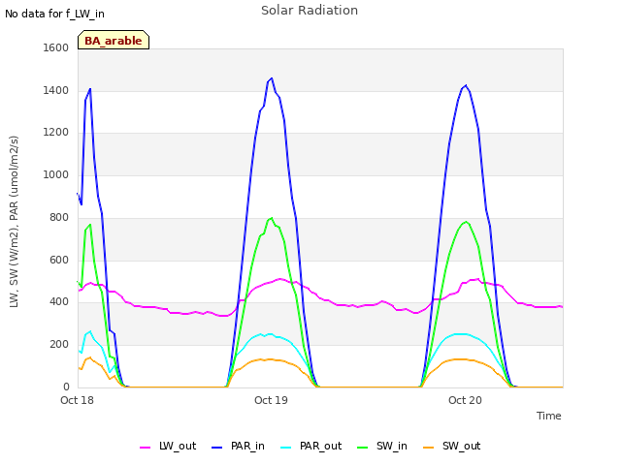Click the 600 y-axis tick label
621x465 pixels.
(x=59, y=261)
